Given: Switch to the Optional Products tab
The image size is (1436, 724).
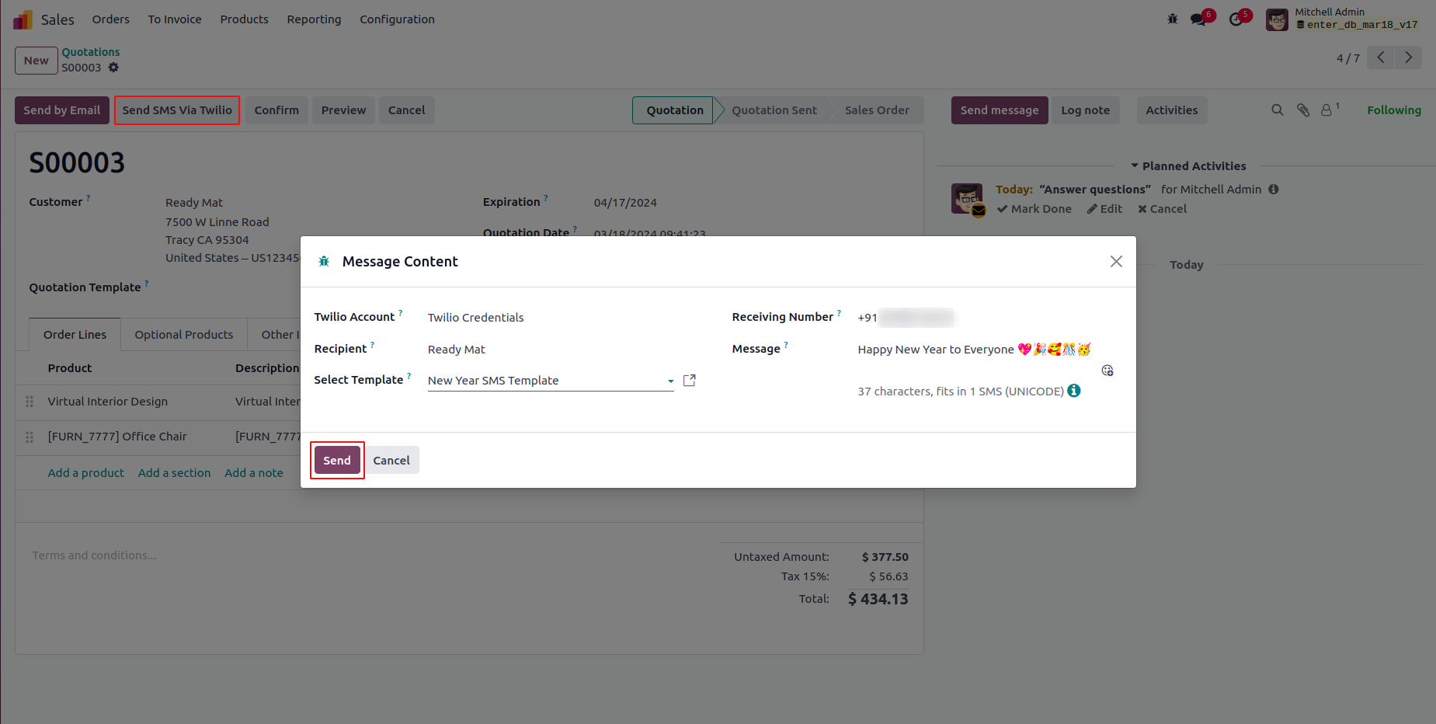Looking at the screenshot, I should 183,335.
